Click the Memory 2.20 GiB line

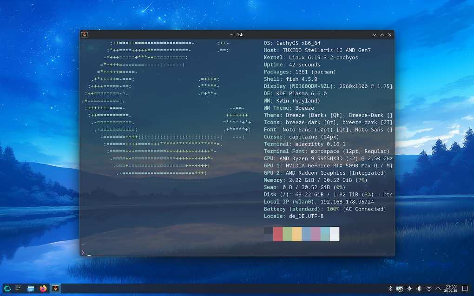point(316,180)
